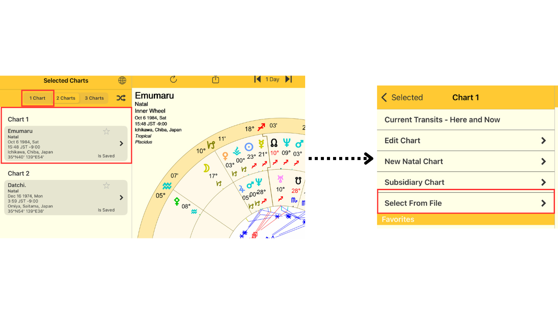Choose Select From File
558x314 pixels.
(465, 203)
